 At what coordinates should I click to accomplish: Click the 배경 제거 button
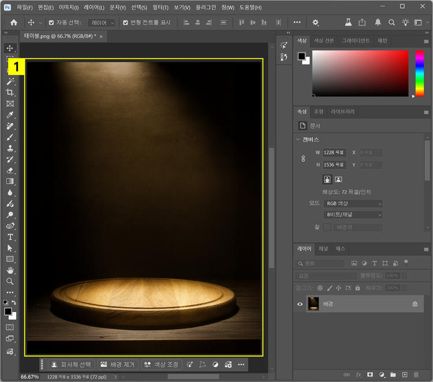[x=117, y=365]
